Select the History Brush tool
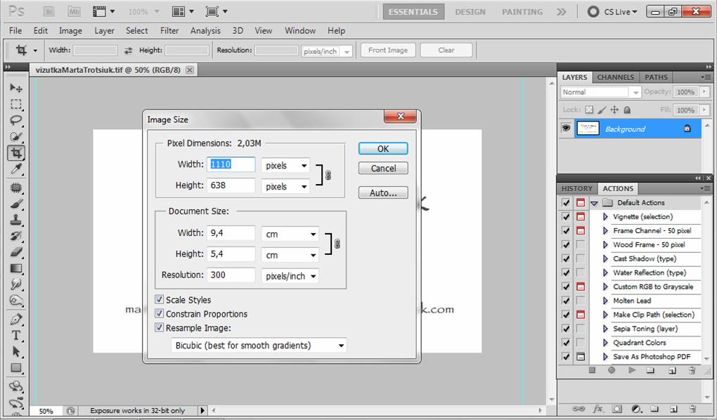Screen dimensions: 717x420 [16, 236]
